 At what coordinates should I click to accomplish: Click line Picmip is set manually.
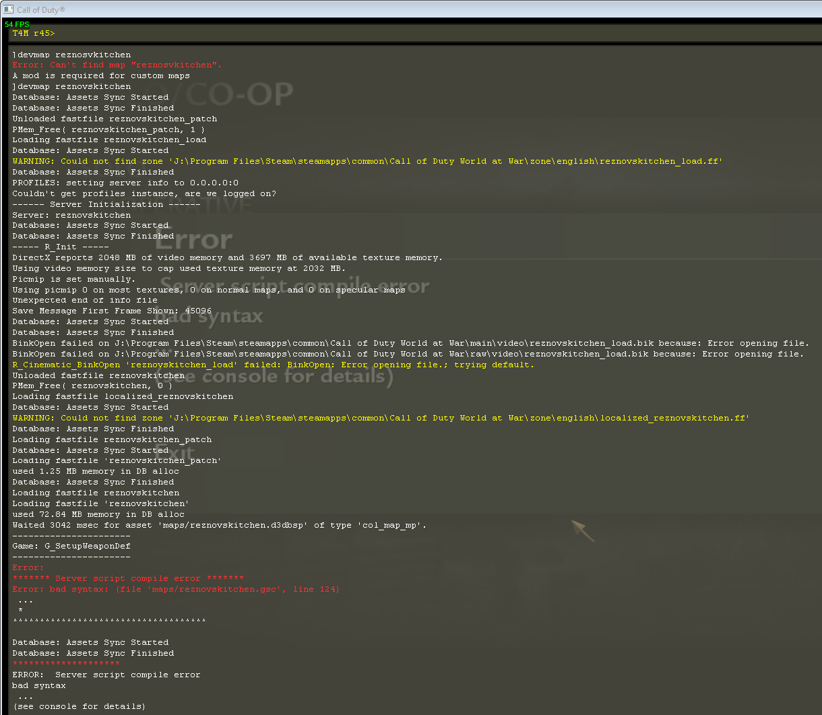(x=74, y=279)
